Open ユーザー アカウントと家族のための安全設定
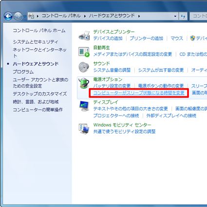Screen dimensions: 207x207 (x=40, y=83)
